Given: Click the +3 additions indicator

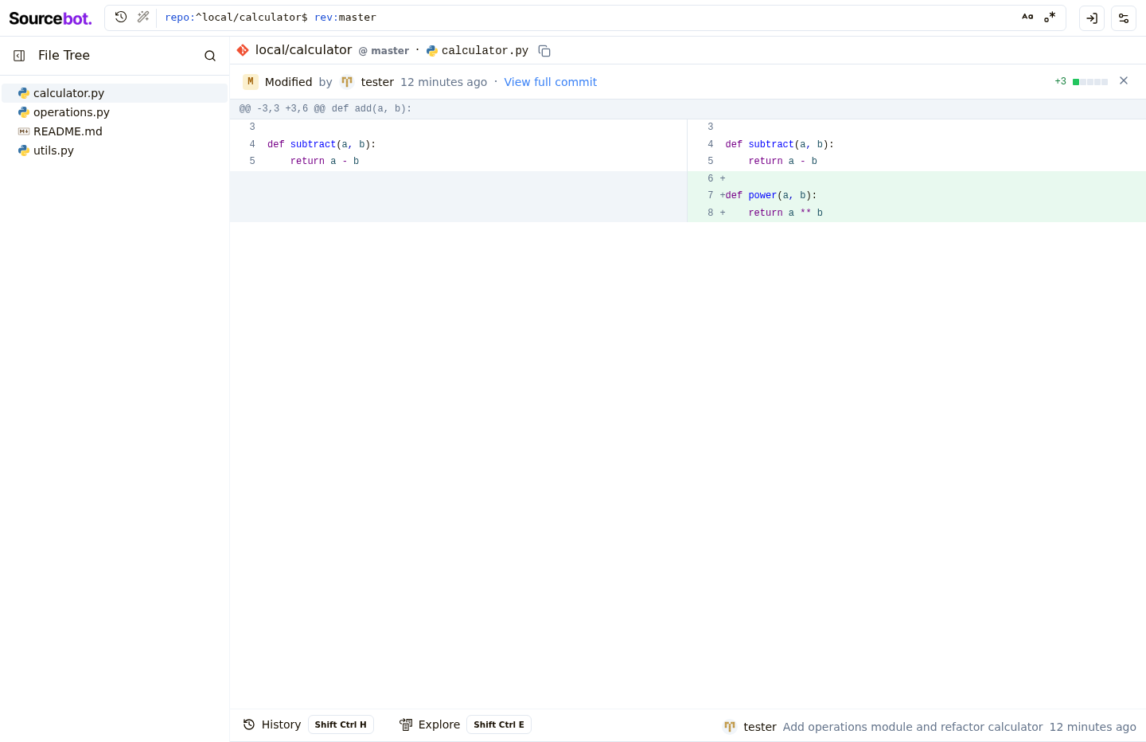Looking at the screenshot, I should coord(1060,81).
